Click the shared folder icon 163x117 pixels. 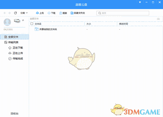point(37,29)
